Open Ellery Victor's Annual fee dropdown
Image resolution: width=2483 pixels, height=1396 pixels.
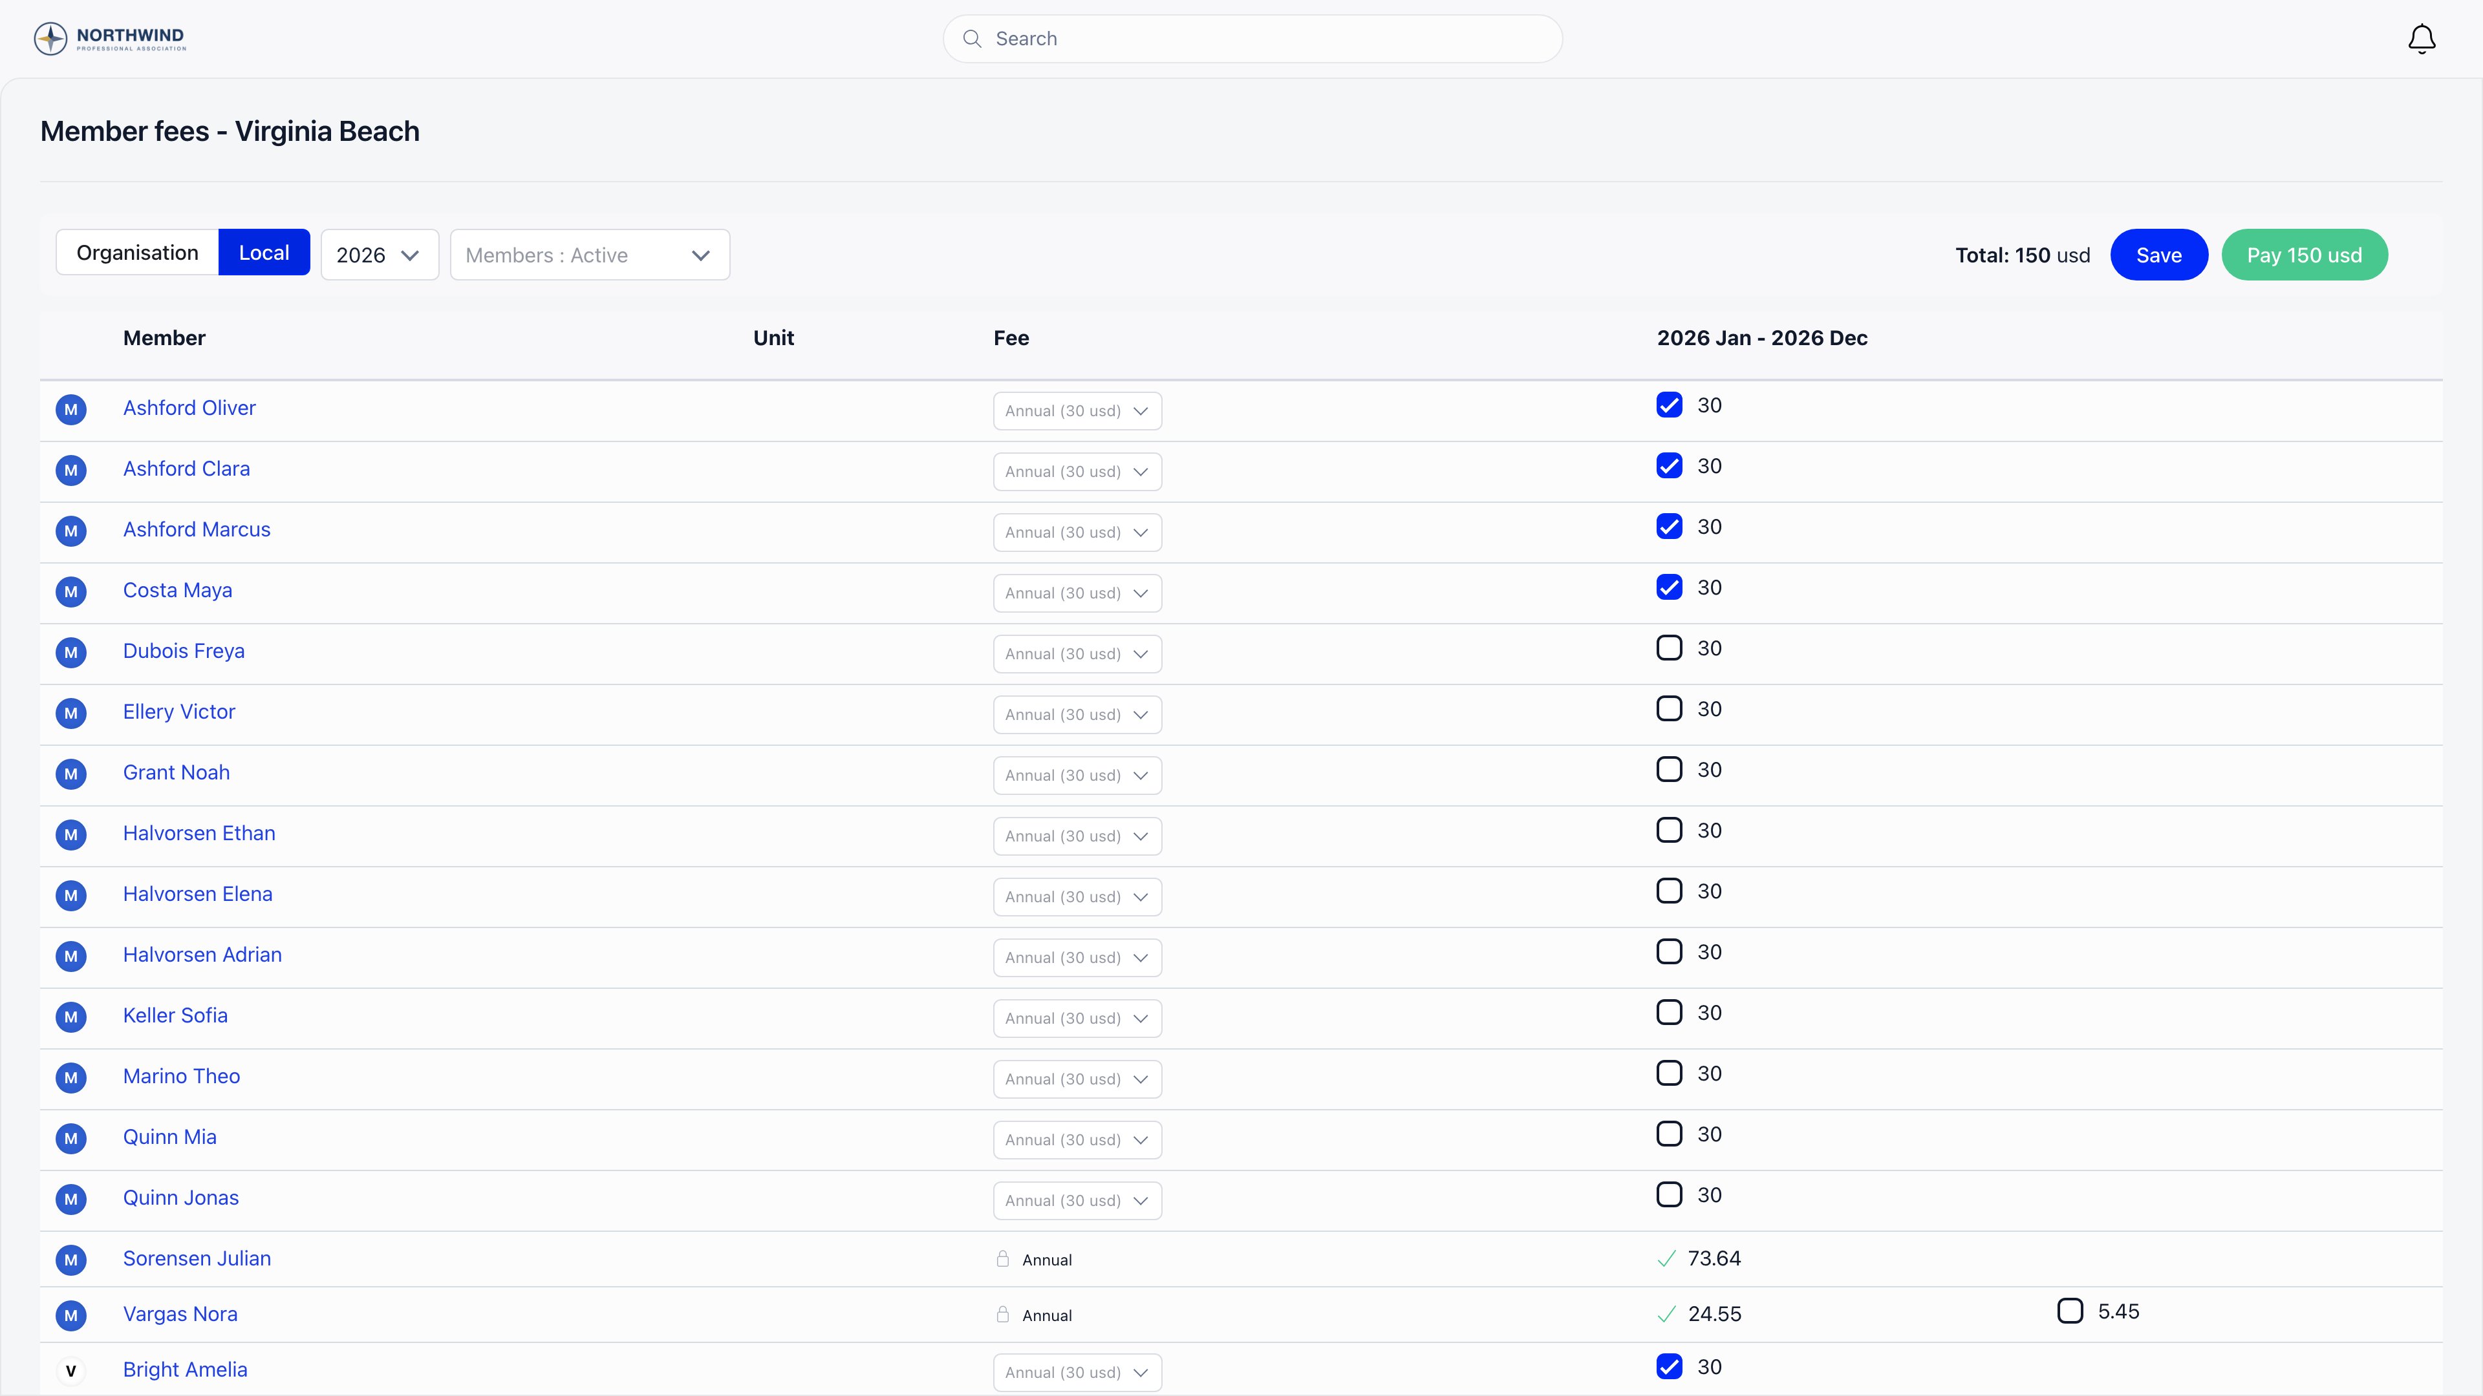pos(1078,715)
